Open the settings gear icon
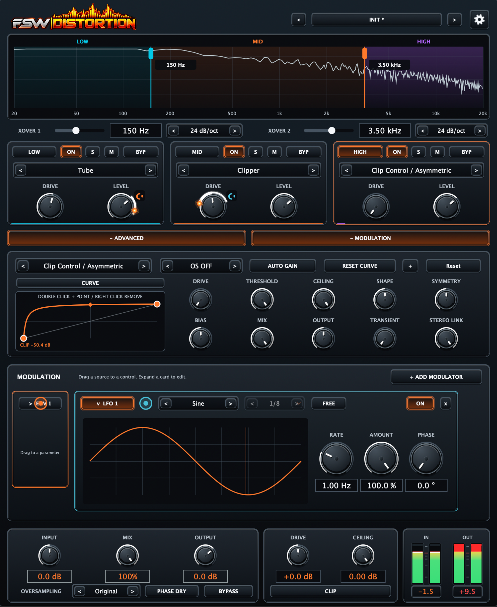This screenshot has width=497, height=607. click(479, 20)
